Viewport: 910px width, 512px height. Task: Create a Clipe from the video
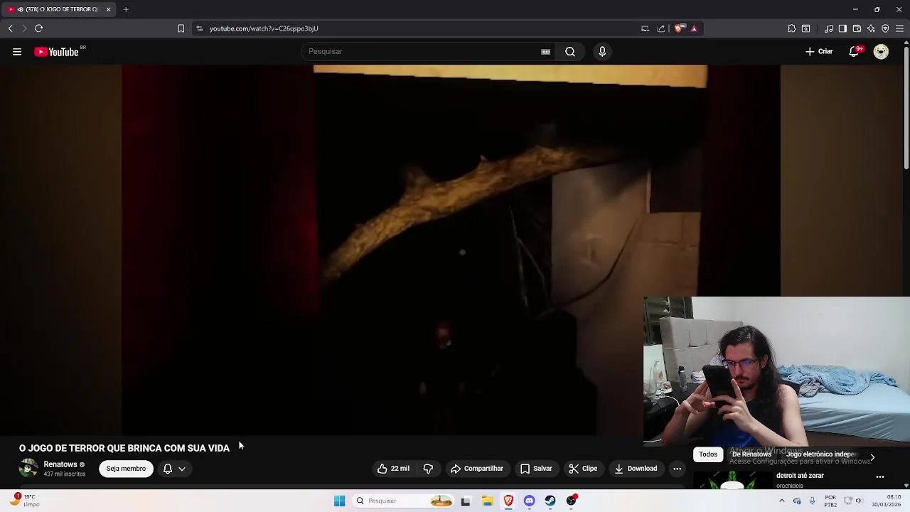tap(583, 469)
